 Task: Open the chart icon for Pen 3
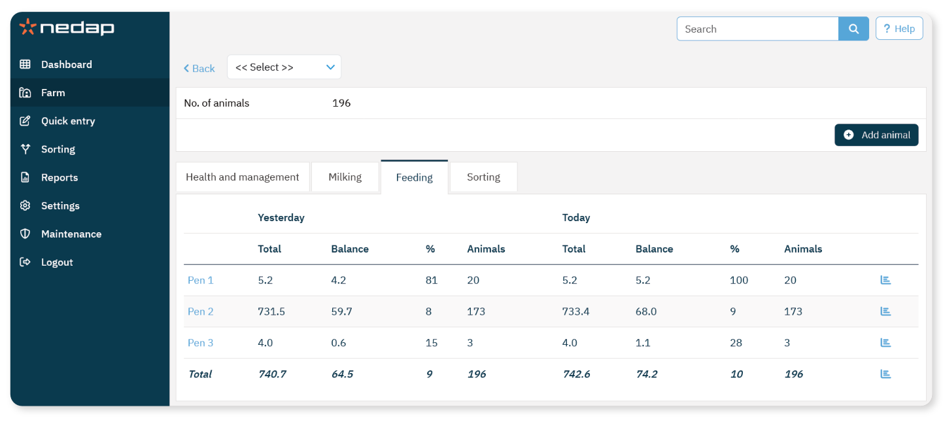(x=885, y=343)
